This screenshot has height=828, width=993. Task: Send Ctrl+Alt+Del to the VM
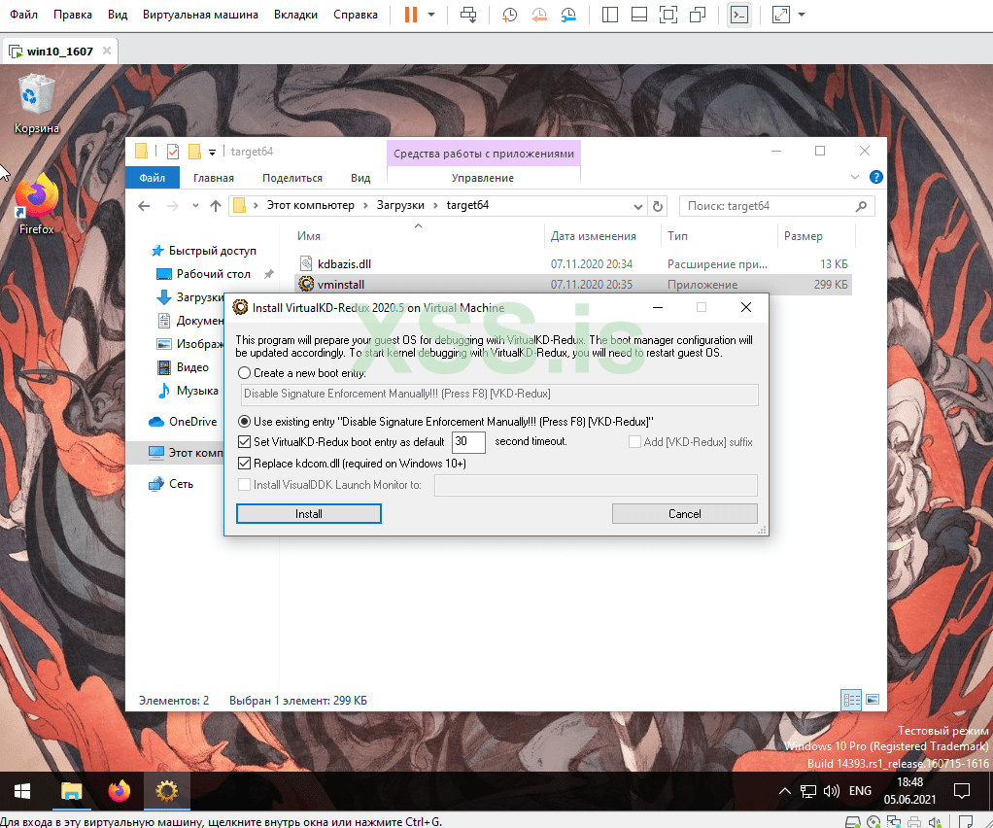tap(468, 15)
